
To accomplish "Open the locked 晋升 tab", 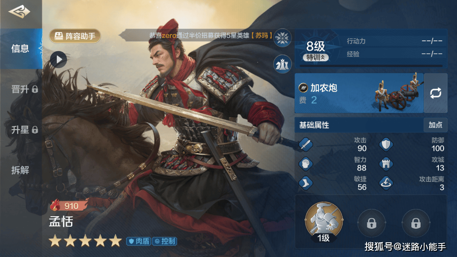I will [x=24, y=89].
